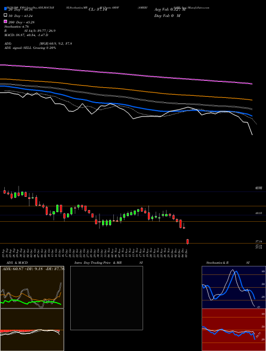
Task: Click 'Intra Day Trading Price & MR' title
Action: coord(98,263)
